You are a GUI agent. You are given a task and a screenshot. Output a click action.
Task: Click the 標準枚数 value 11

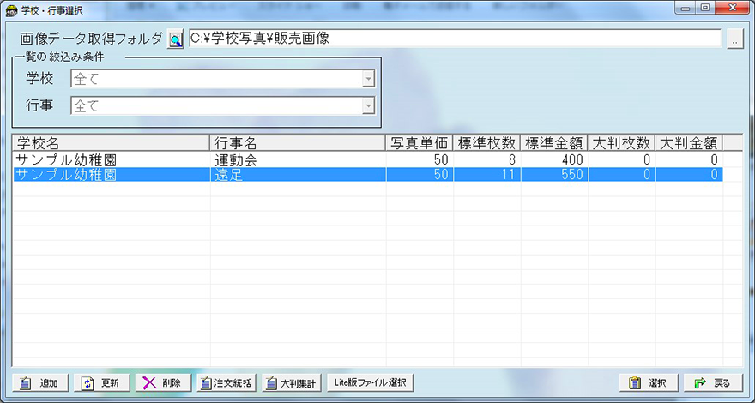(508, 174)
